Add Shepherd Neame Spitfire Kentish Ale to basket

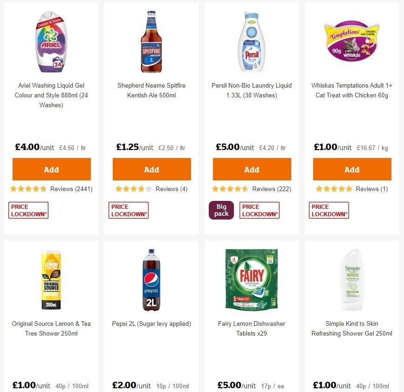pyautogui.click(x=151, y=169)
